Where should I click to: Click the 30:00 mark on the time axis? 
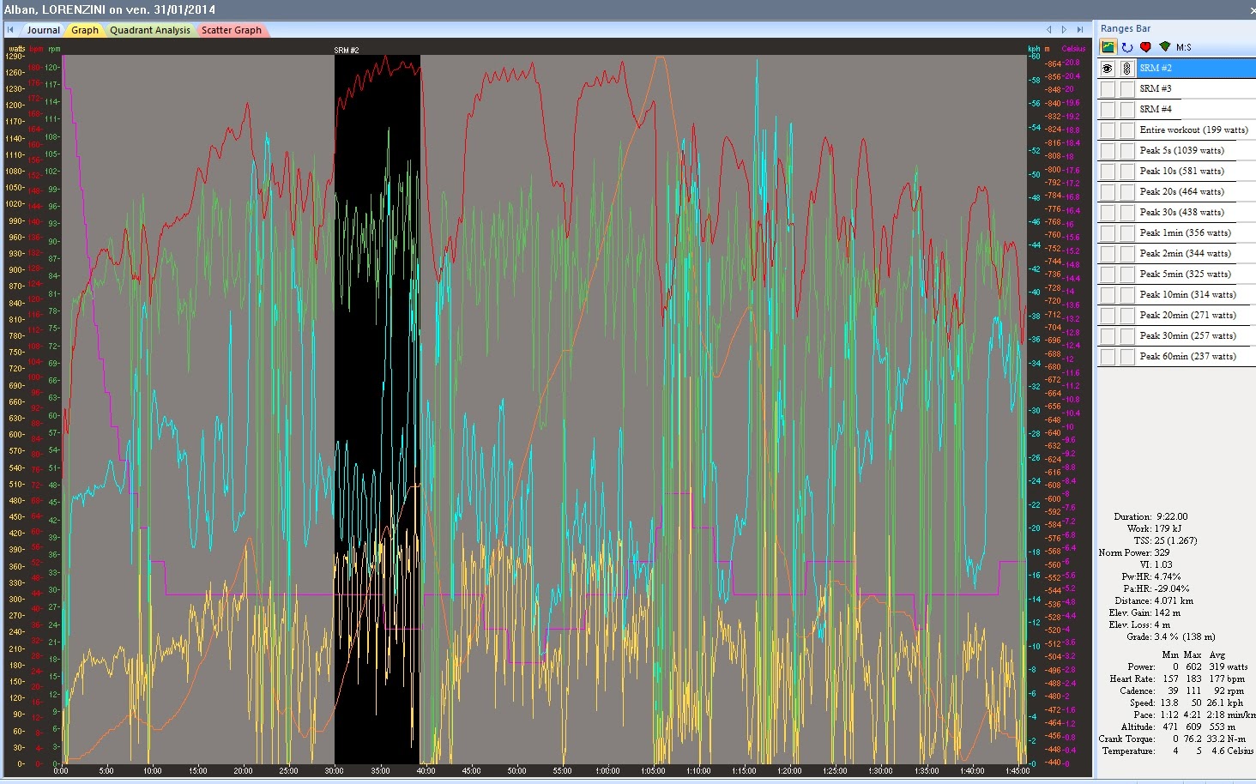coord(335,770)
